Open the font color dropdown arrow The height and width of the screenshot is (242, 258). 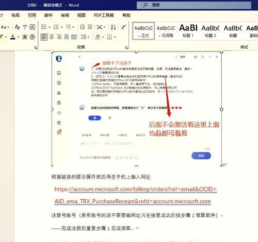[18, 37]
